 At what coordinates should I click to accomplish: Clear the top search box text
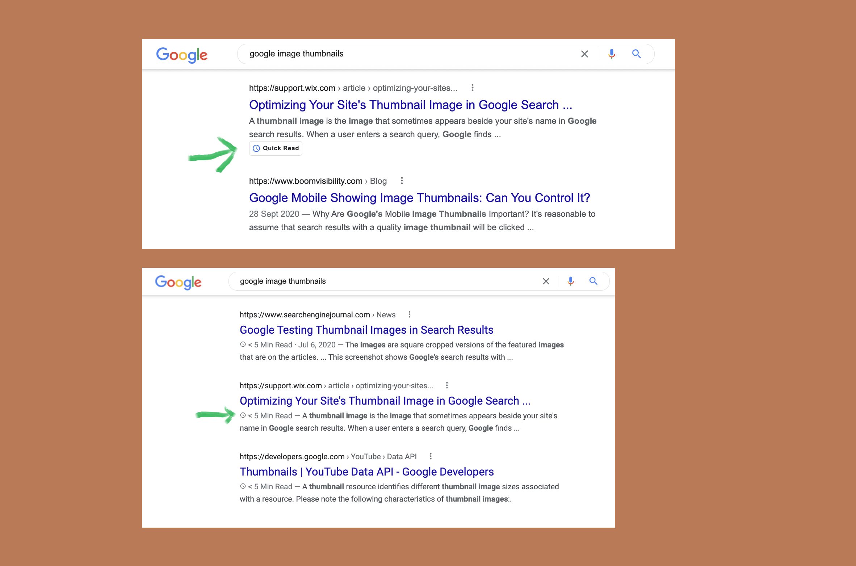[x=584, y=54]
